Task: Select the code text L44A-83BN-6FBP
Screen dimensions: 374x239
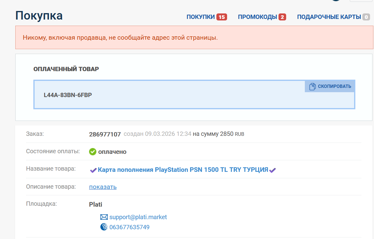Action: pyautogui.click(x=68, y=95)
